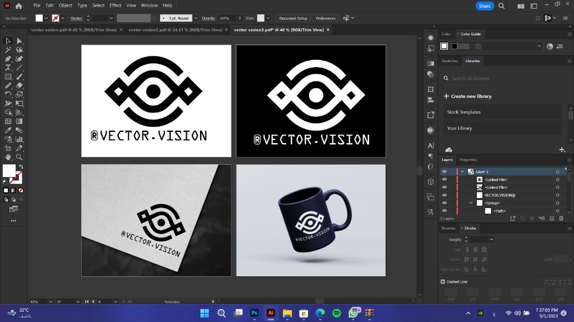
Task: Switch to vector vesion2.pdf tab
Action: (x=175, y=30)
